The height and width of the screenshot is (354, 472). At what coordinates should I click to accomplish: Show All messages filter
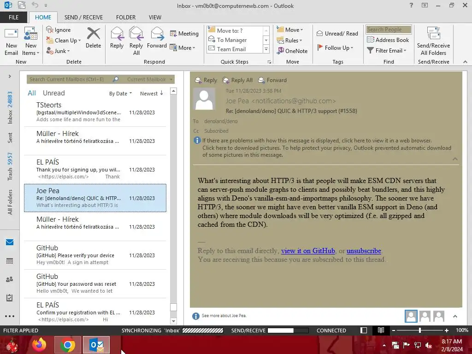(x=32, y=93)
